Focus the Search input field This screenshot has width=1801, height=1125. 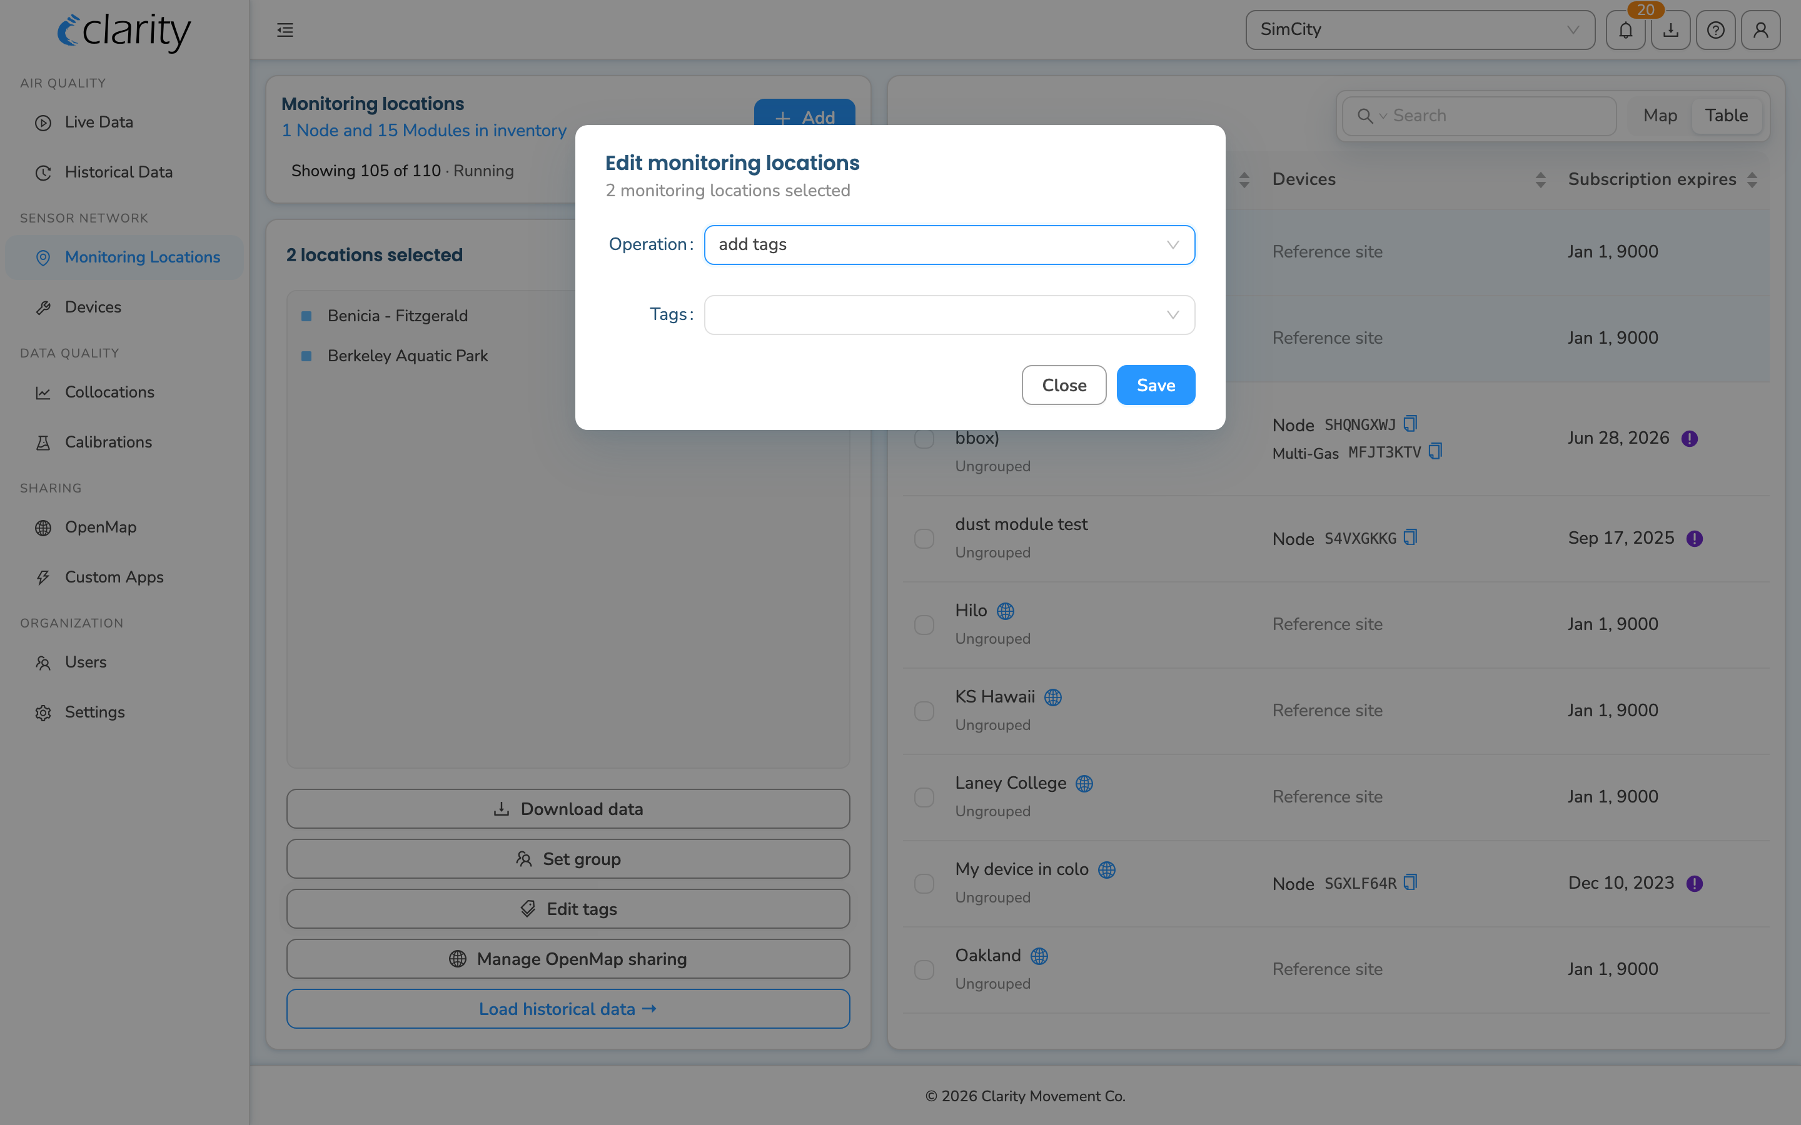click(x=1500, y=116)
